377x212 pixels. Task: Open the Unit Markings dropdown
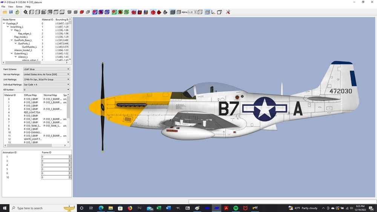coord(46,80)
